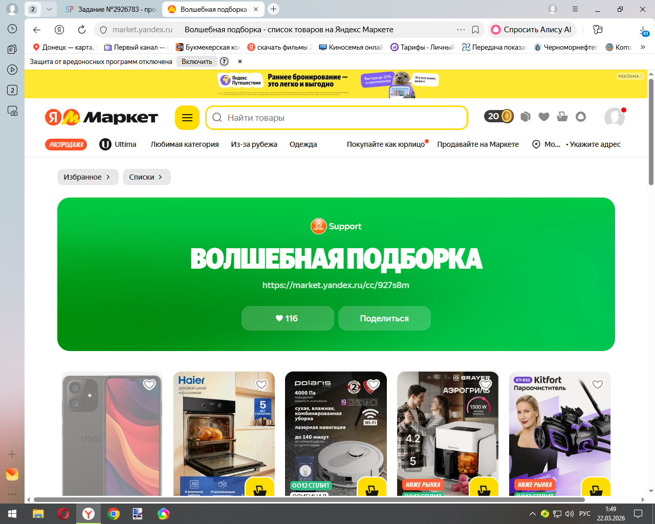Open Покупайте как юрлицо link

pos(386,144)
